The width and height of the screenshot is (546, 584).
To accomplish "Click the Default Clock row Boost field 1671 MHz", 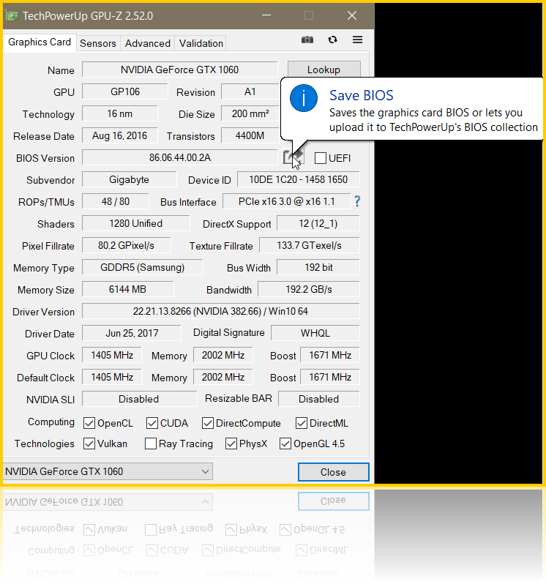I will pos(330,377).
